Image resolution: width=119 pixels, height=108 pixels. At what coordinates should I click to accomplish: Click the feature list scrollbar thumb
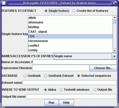pyautogui.click(x=115, y=21)
